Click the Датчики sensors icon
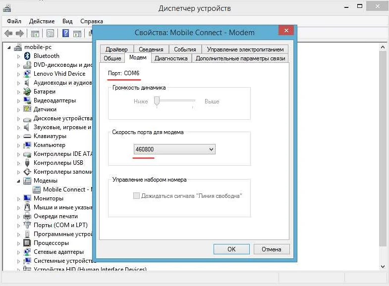 [27, 109]
